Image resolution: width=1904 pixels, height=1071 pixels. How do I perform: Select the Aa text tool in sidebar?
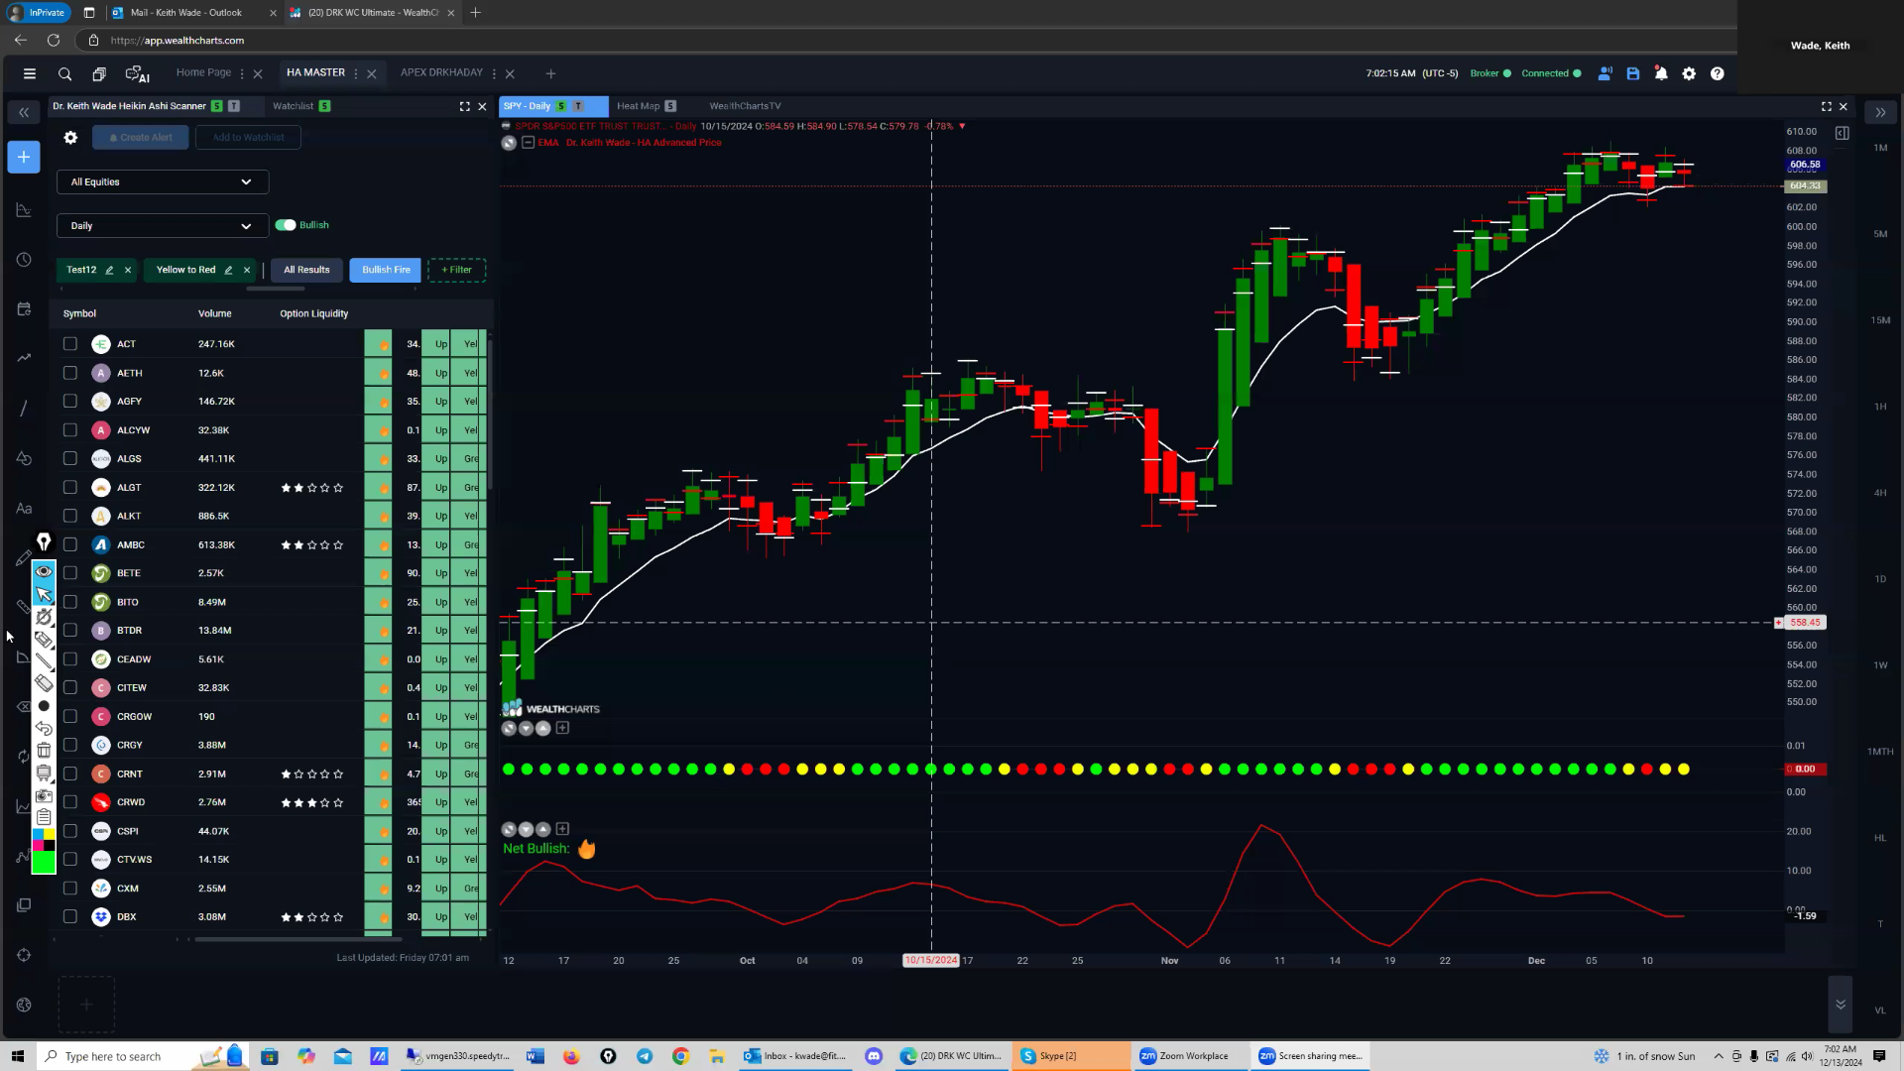click(x=24, y=509)
